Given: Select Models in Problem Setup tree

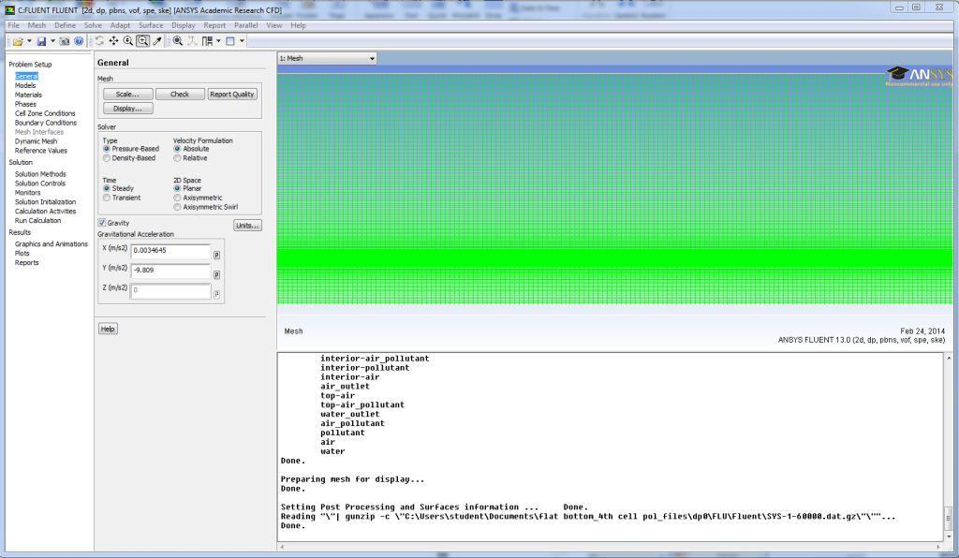Looking at the screenshot, I should click(x=25, y=85).
